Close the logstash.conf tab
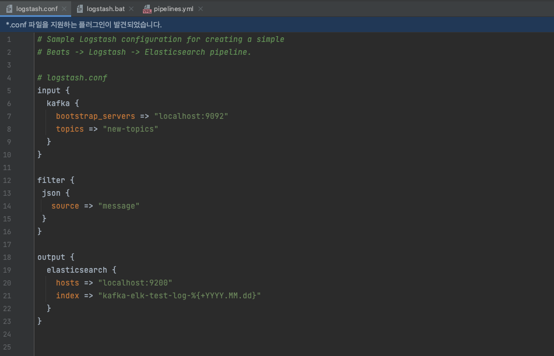554x356 pixels. pyautogui.click(x=64, y=9)
